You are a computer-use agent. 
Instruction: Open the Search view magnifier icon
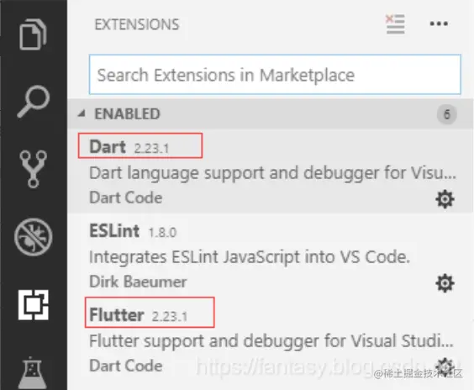coord(34,102)
